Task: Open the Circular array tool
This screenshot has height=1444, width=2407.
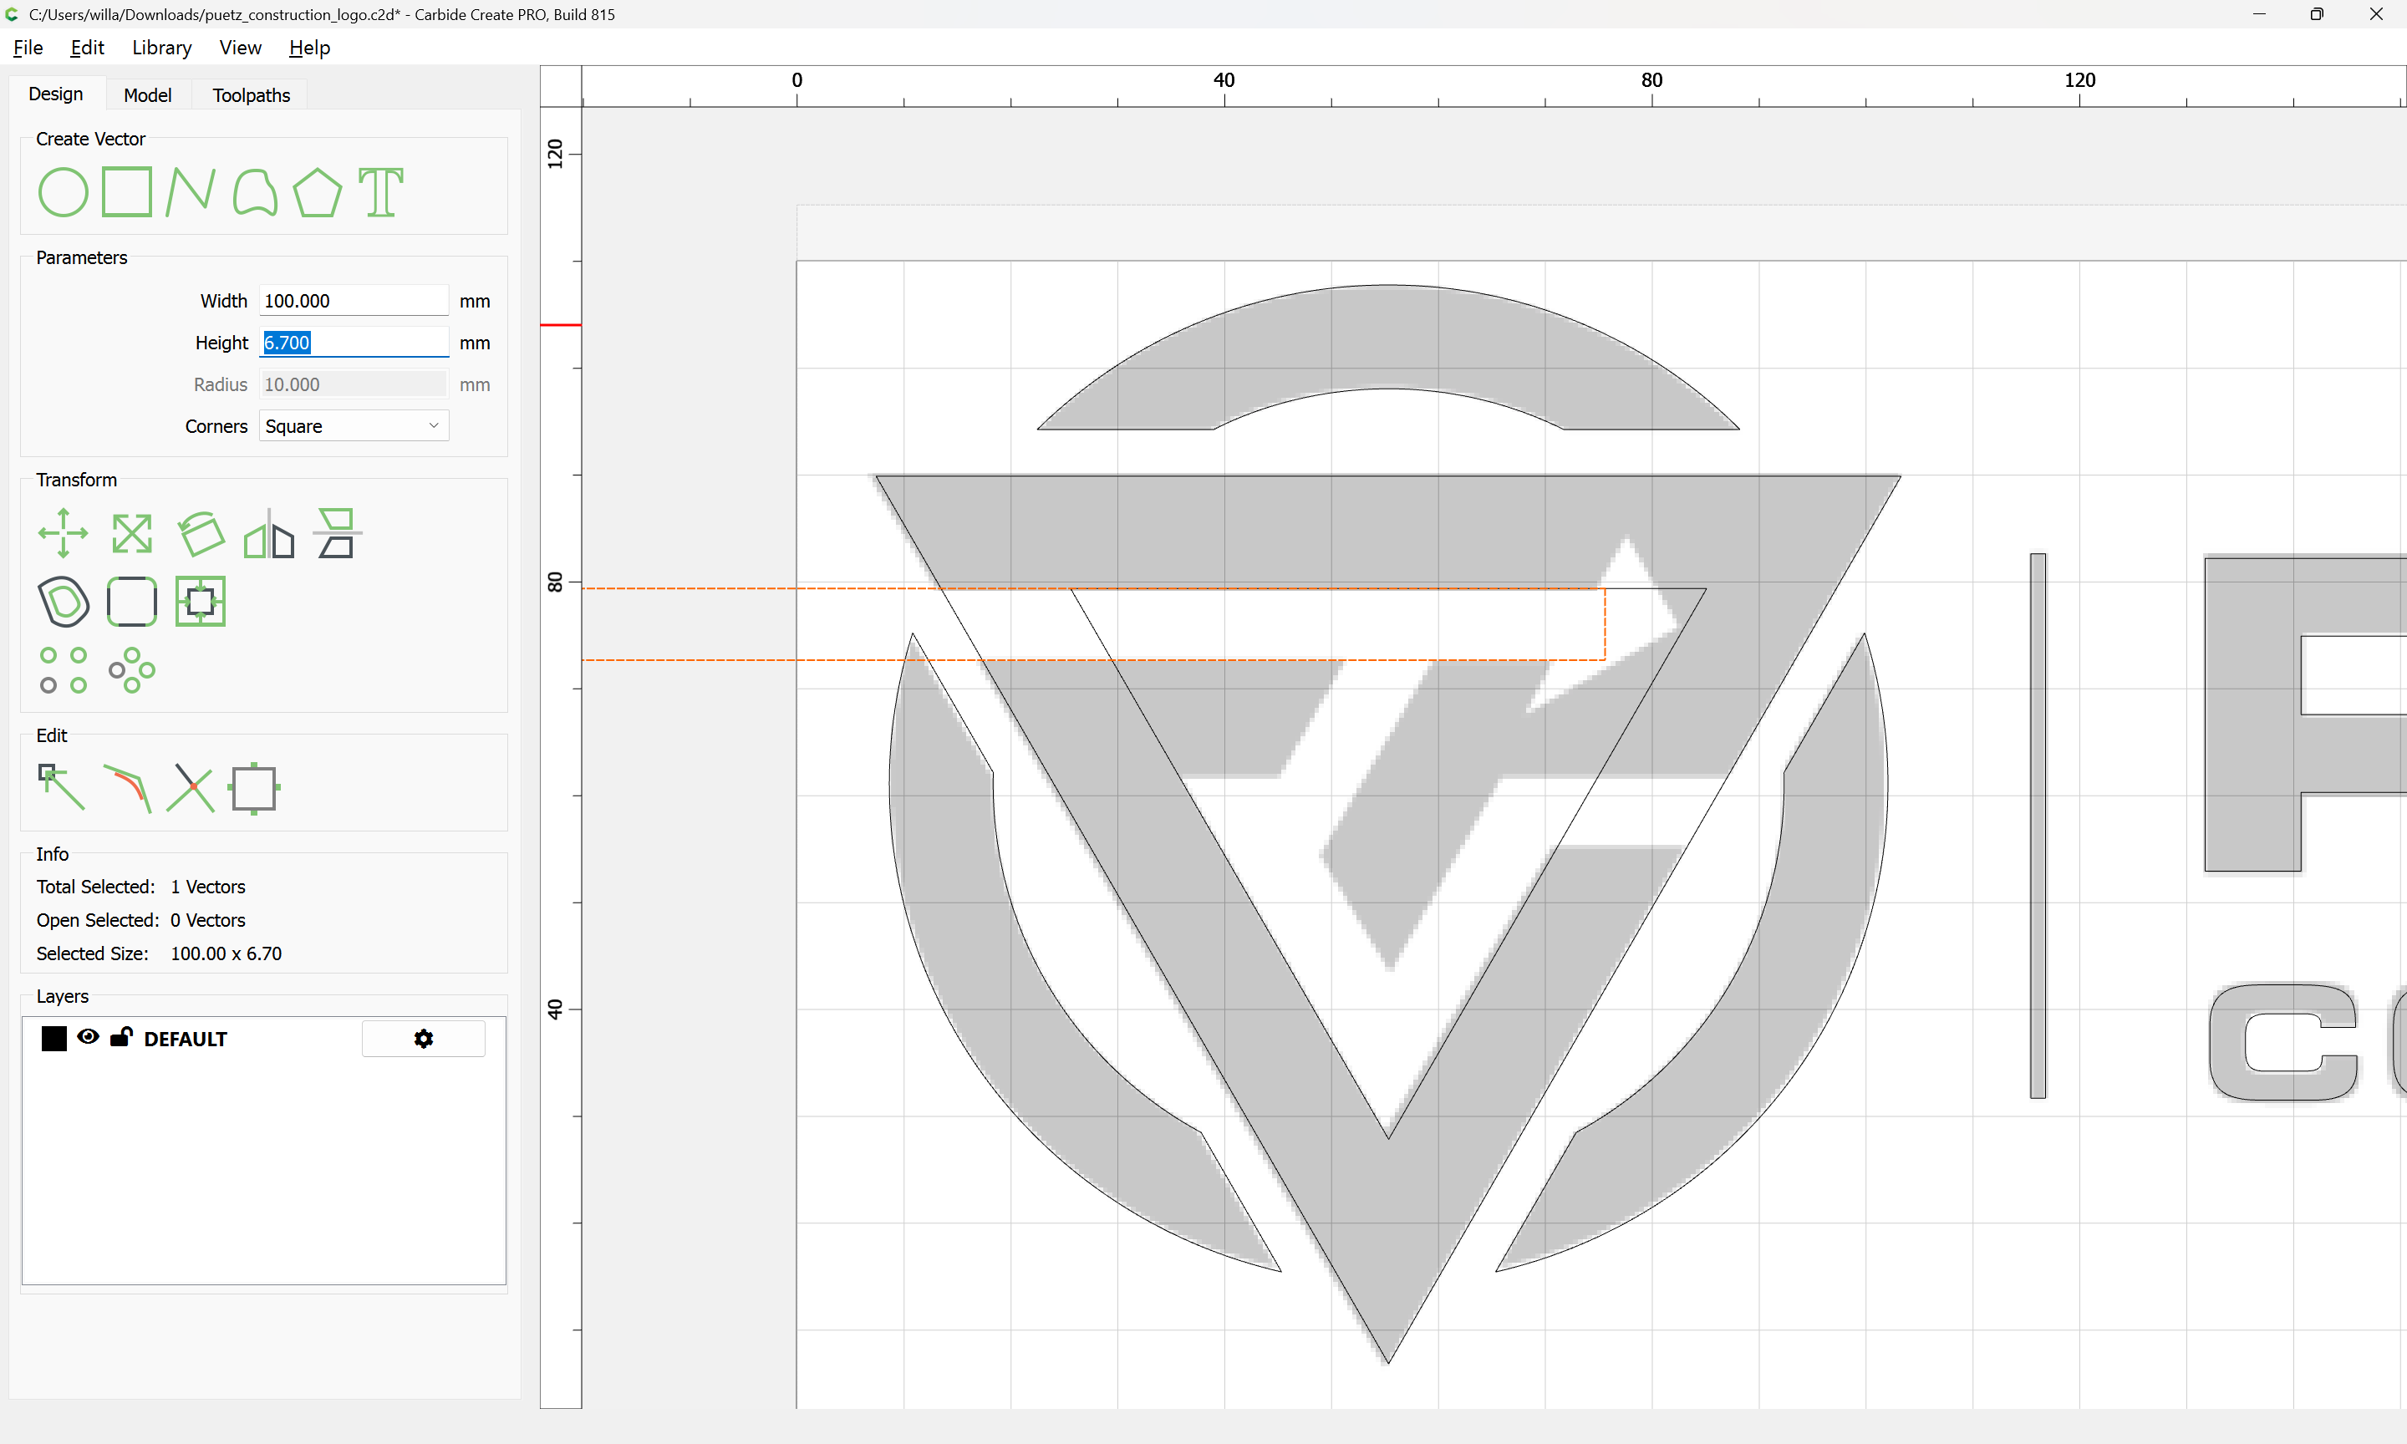Action: coord(131,669)
